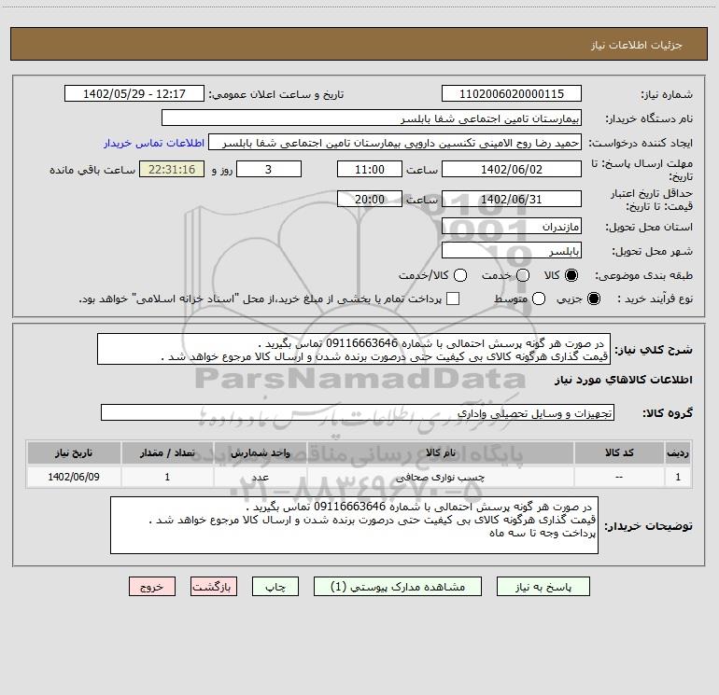Click the کد کالا column header
Screen dimensions: 719x695
(619, 452)
